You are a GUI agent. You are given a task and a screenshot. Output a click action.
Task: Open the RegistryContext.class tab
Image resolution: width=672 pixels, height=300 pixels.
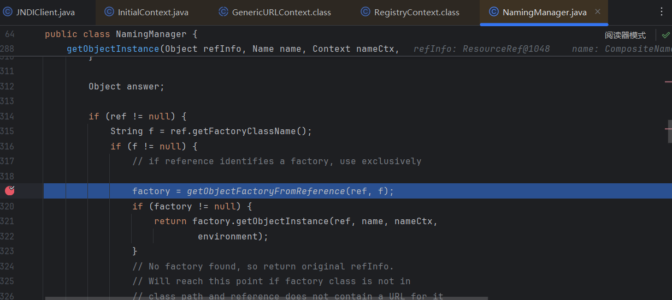pos(416,12)
